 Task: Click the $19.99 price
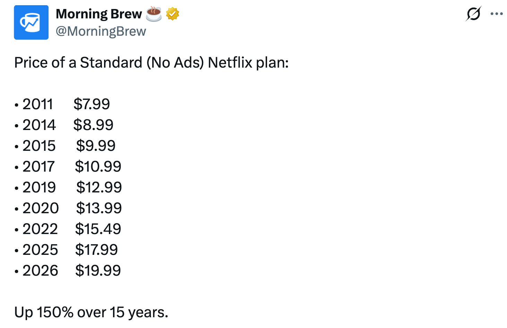pyautogui.click(x=98, y=270)
